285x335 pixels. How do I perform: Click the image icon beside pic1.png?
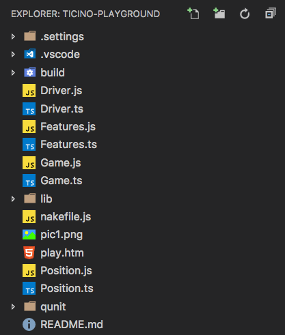point(29,235)
